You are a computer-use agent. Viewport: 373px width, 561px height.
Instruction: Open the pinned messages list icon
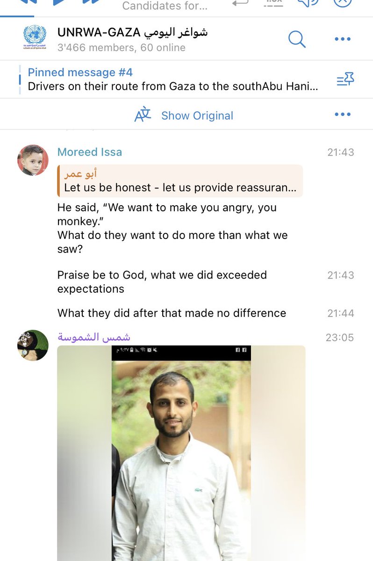pyautogui.click(x=345, y=80)
